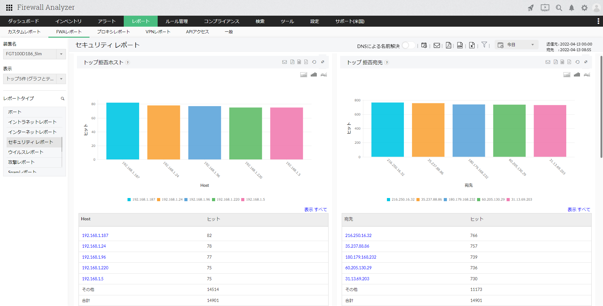Toggle 192.168.1.187 series in chart legend
This screenshot has width=603, height=306.
[x=141, y=200]
